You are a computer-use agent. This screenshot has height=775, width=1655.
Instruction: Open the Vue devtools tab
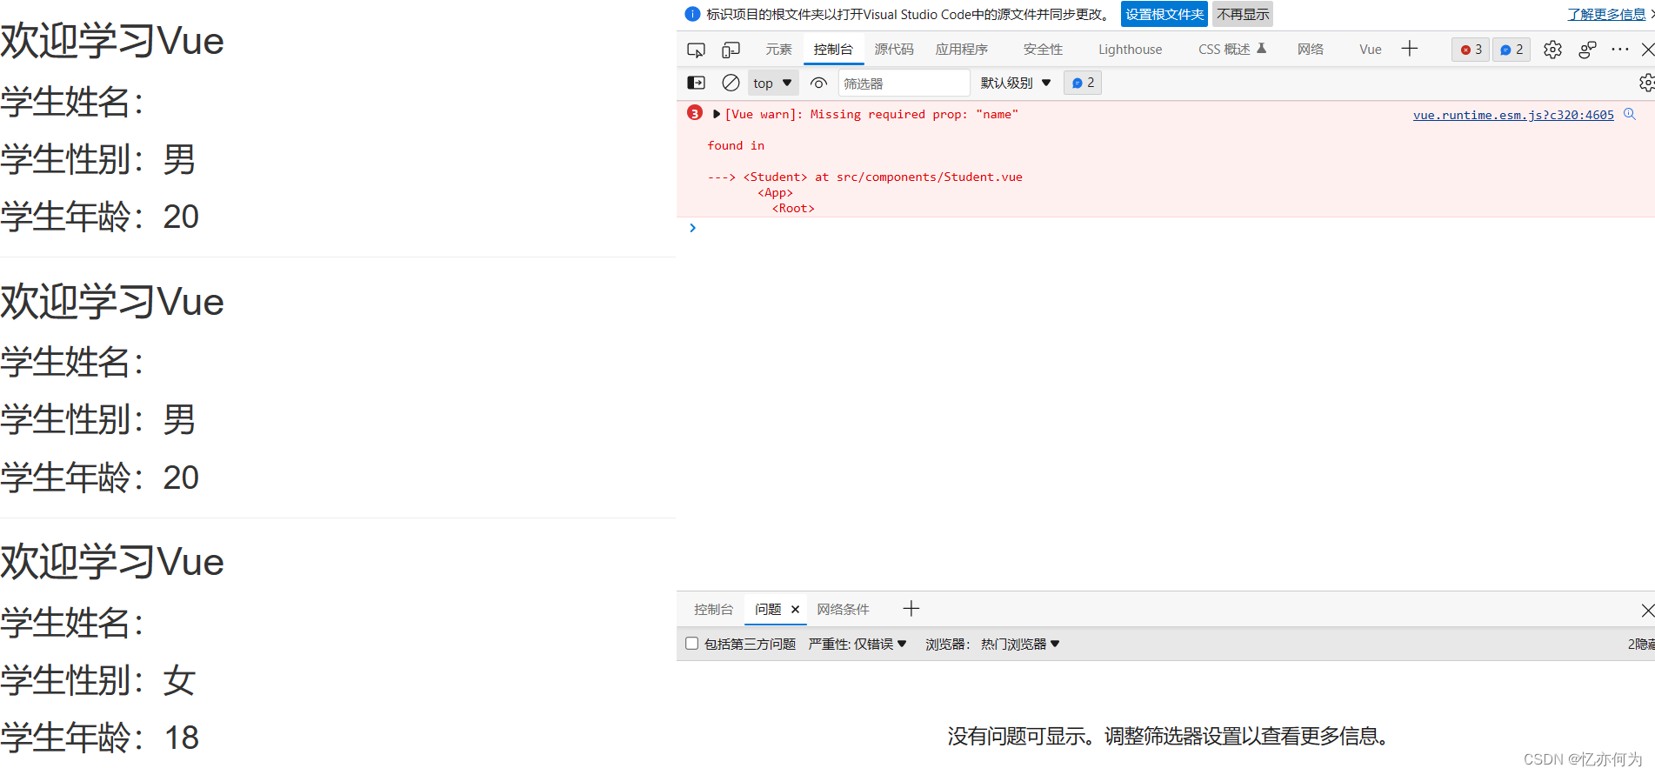coord(1371,50)
